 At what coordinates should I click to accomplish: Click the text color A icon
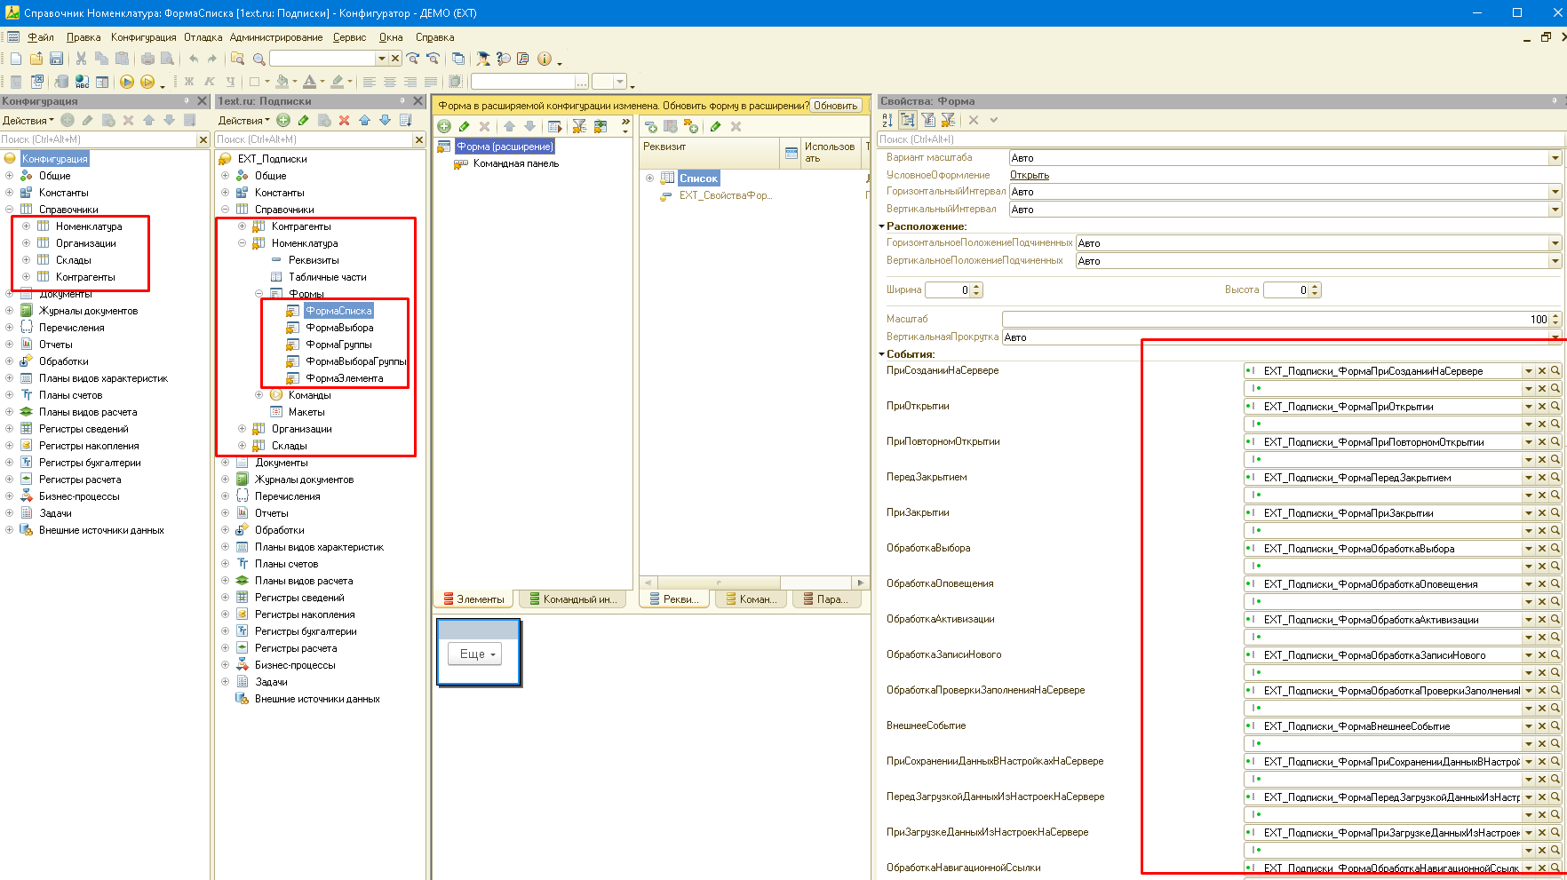coord(309,82)
